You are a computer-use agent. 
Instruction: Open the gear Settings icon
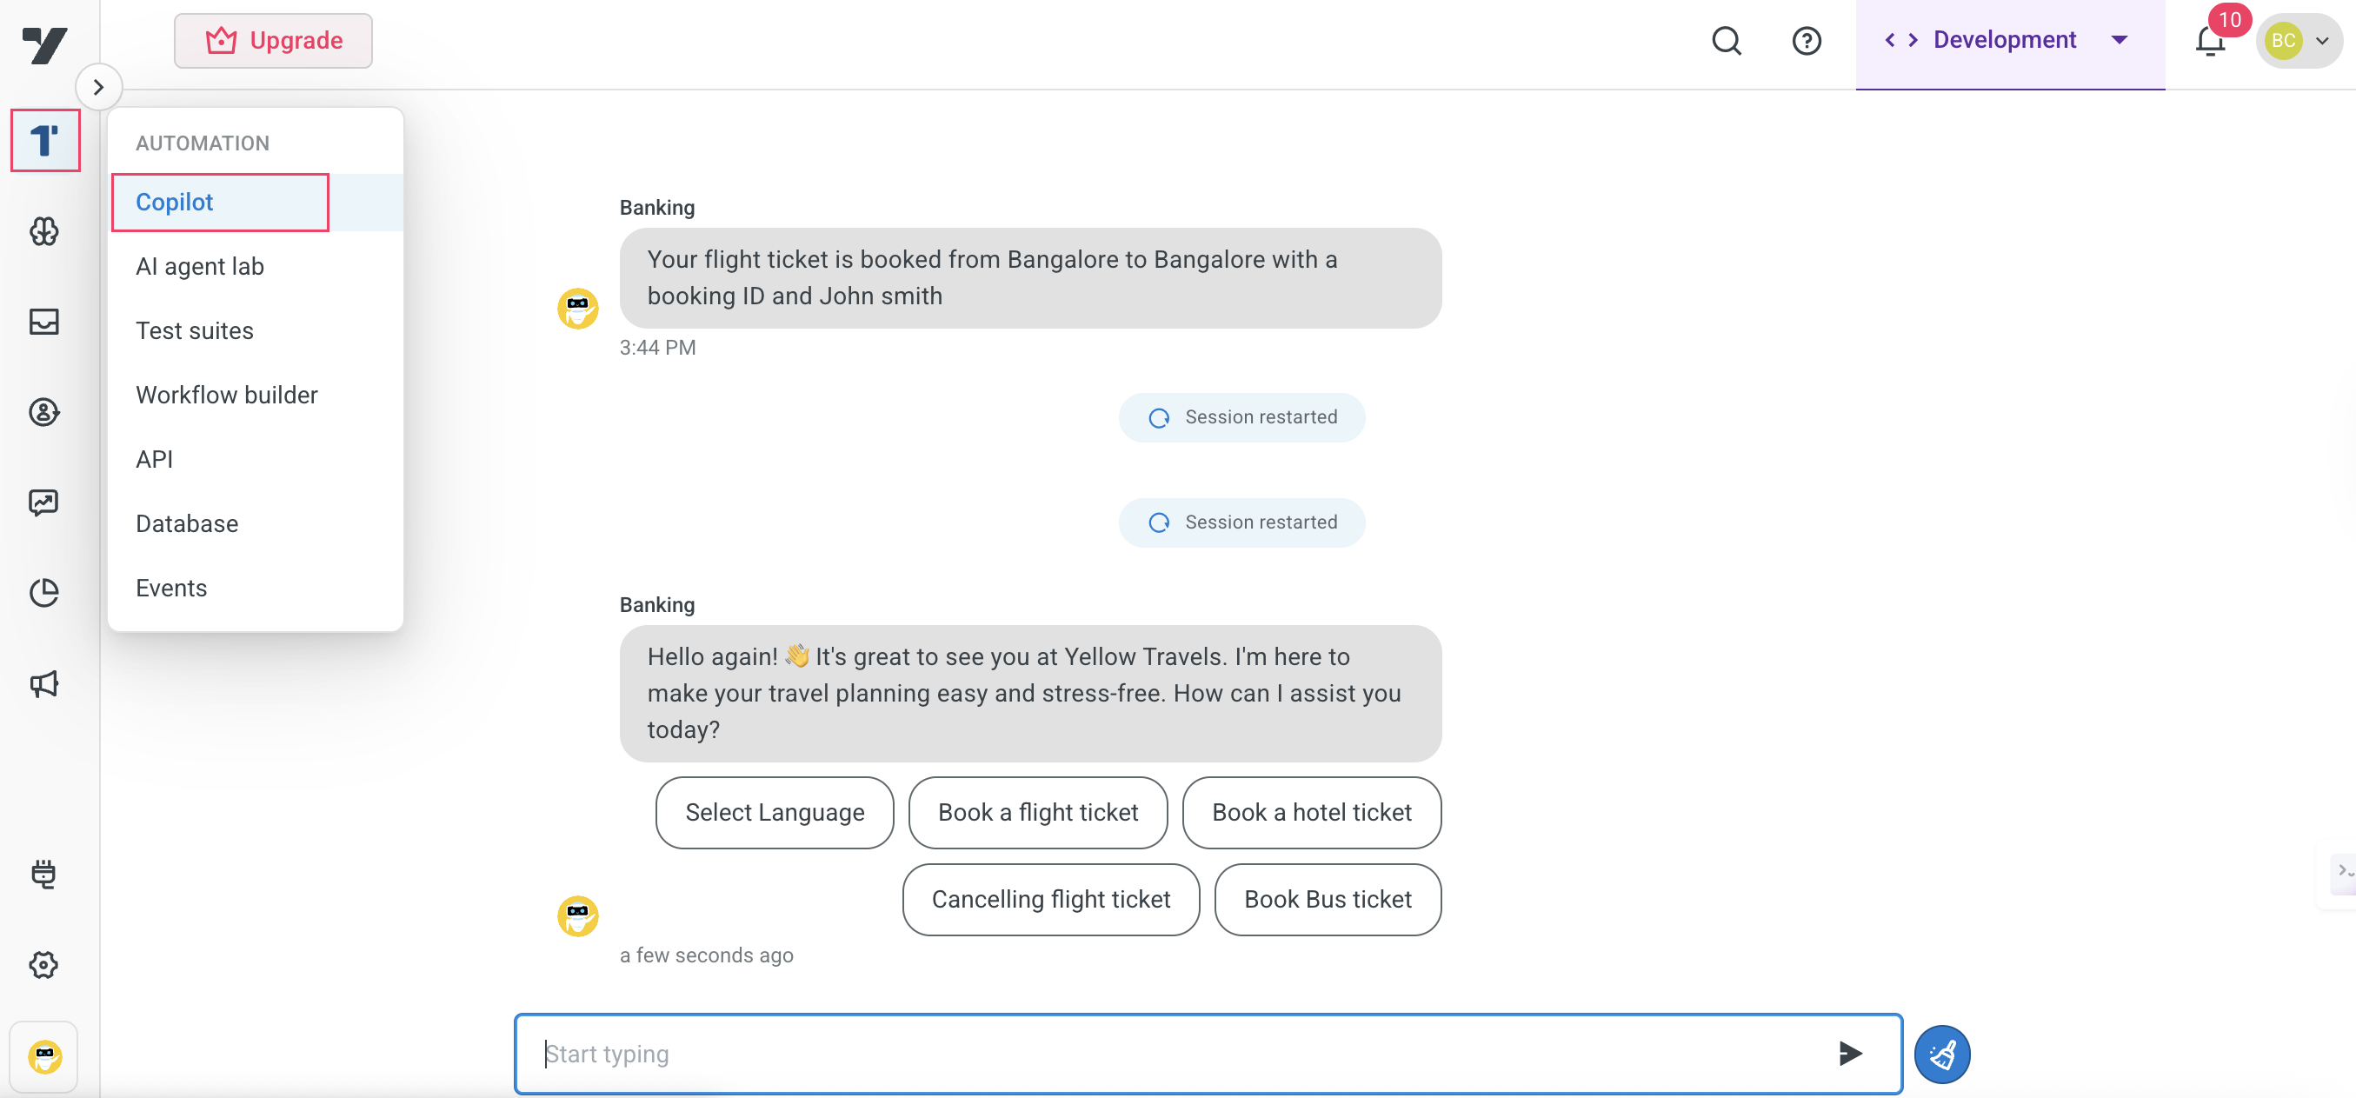(43, 964)
